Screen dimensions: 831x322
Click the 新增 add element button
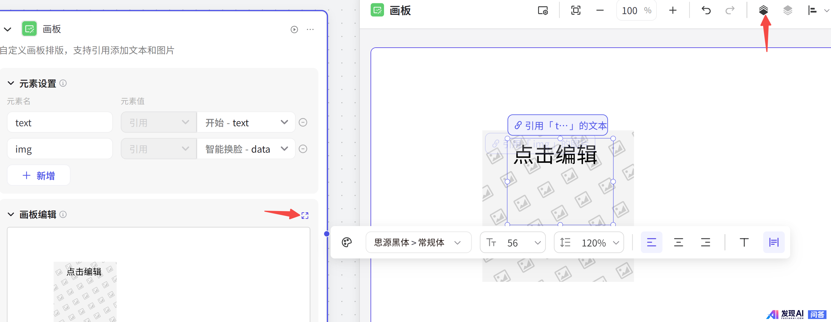(39, 175)
